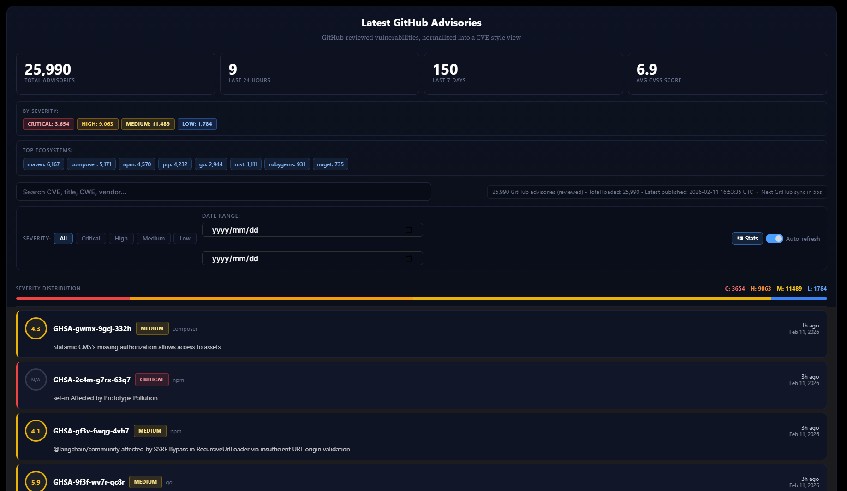This screenshot has height=491, width=847.
Task: Click the maven ecosystem tag
Action: pyautogui.click(x=43, y=164)
